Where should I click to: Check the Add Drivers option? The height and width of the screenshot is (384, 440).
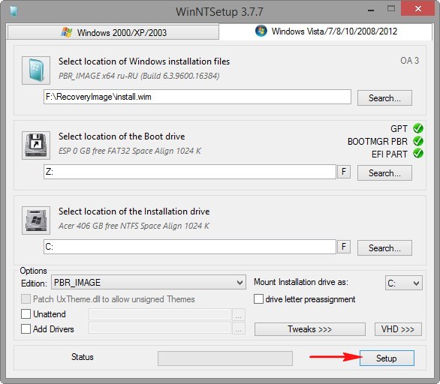pos(26,328)
